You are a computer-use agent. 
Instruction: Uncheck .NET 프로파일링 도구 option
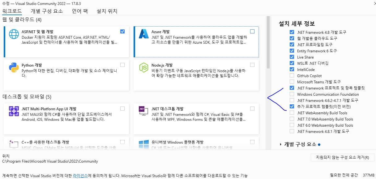292,45
